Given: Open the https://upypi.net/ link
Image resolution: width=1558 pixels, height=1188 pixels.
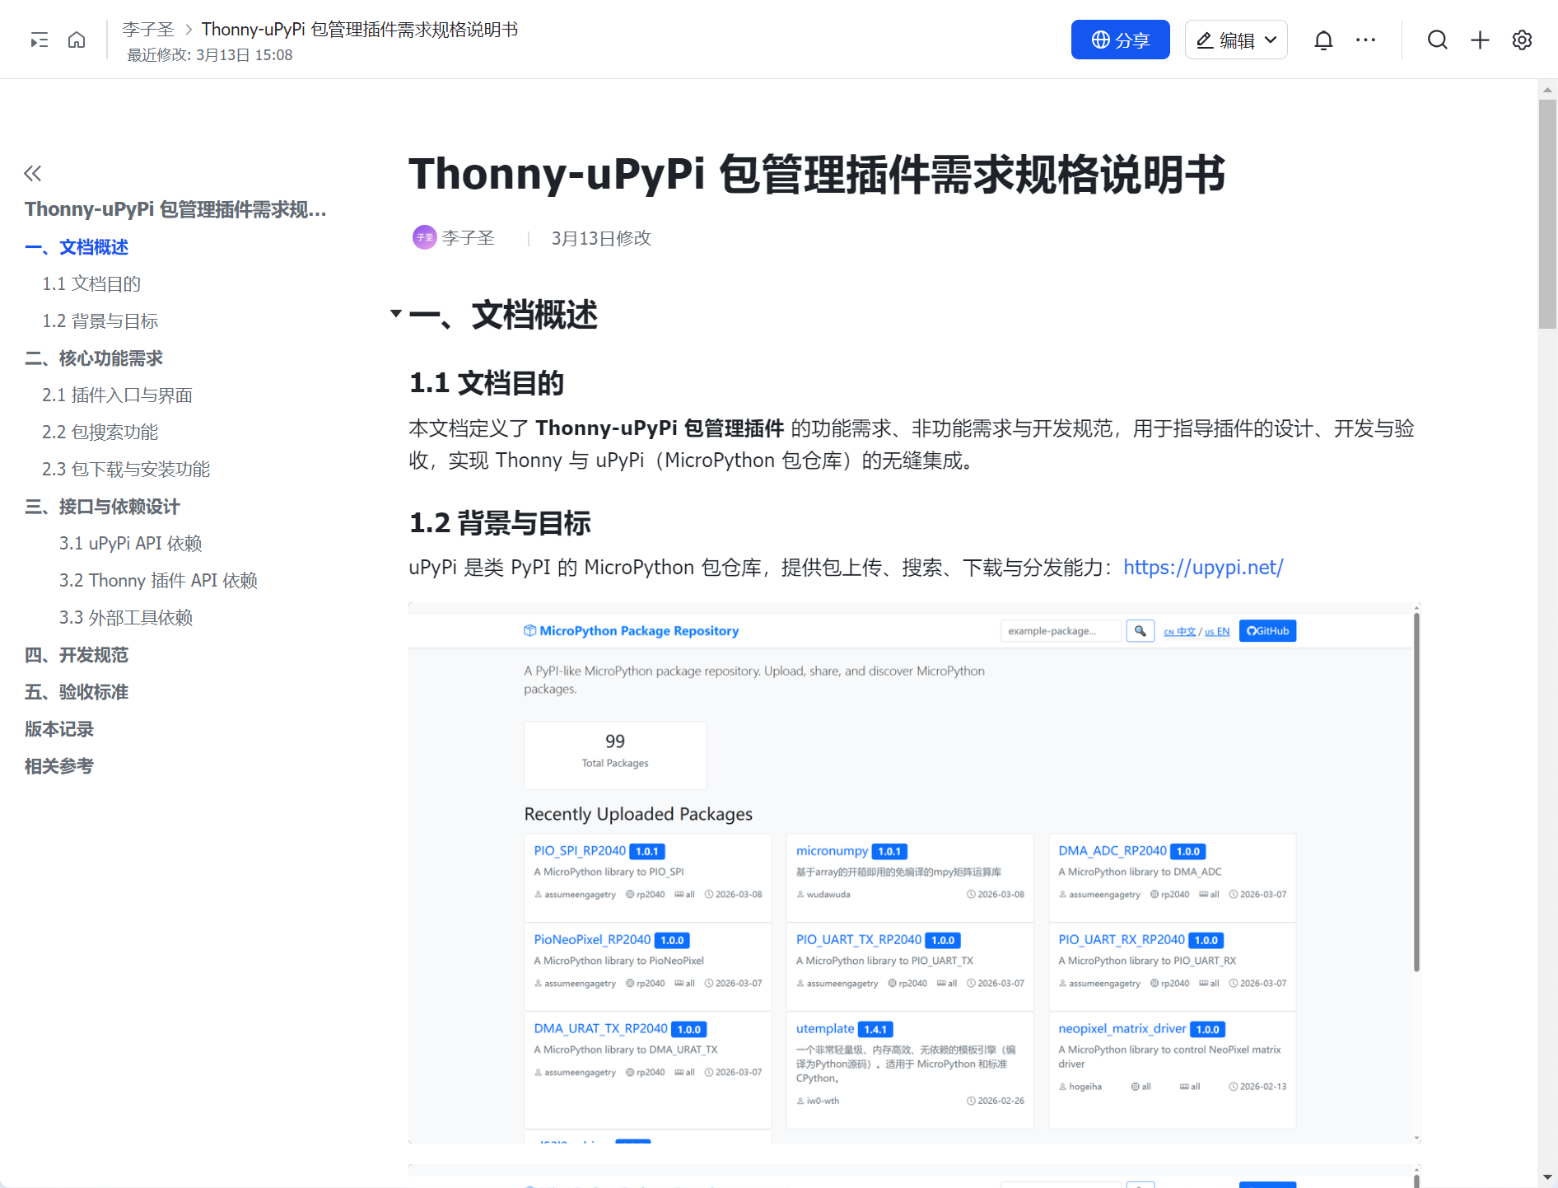Looking at the screenshot, I should tap(1203, 568).
